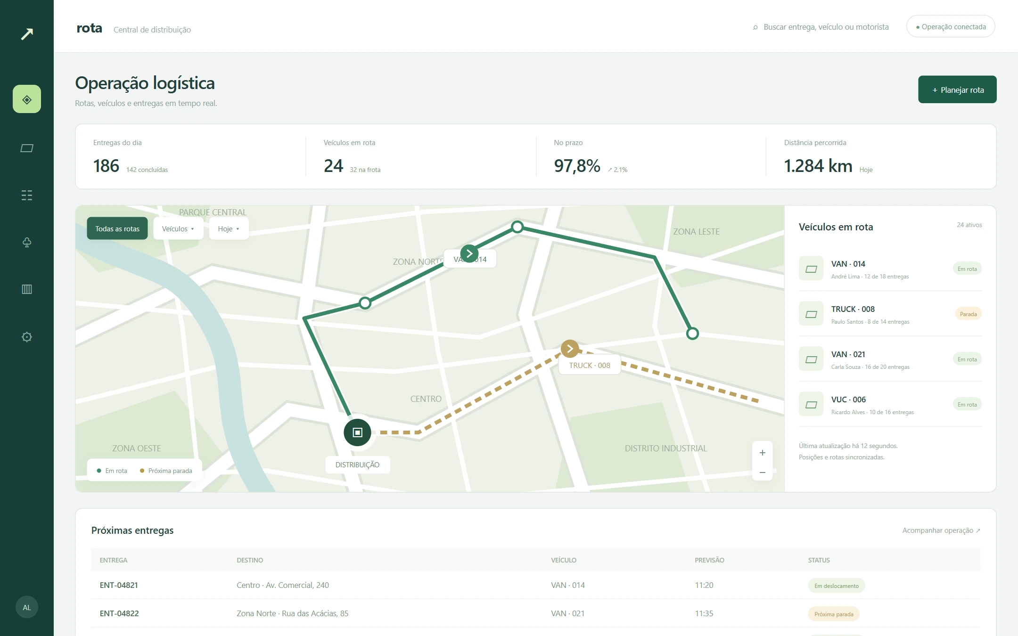Open the Hoje date dropdown

(x=229, y=228)
